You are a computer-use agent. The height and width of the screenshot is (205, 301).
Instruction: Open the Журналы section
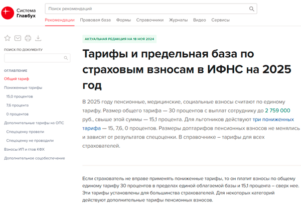(x=178, y=20)
